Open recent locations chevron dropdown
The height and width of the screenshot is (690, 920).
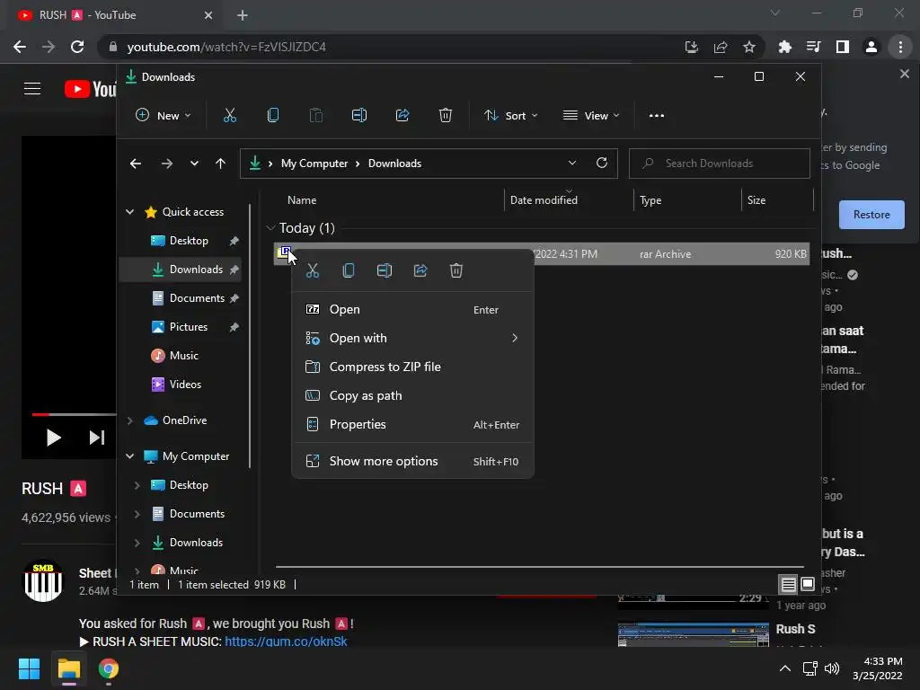(x=194, y=164)
